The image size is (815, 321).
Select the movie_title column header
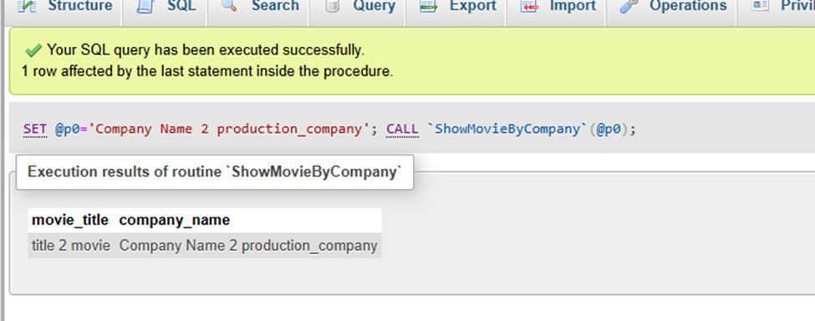click(70, 220)
